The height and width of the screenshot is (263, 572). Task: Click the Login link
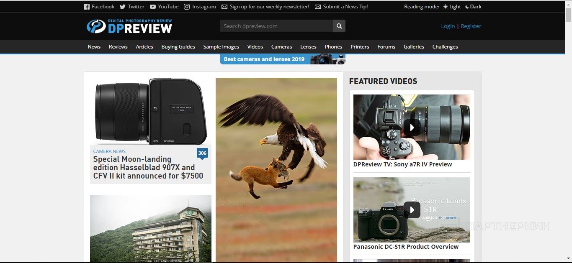[448, 26]
